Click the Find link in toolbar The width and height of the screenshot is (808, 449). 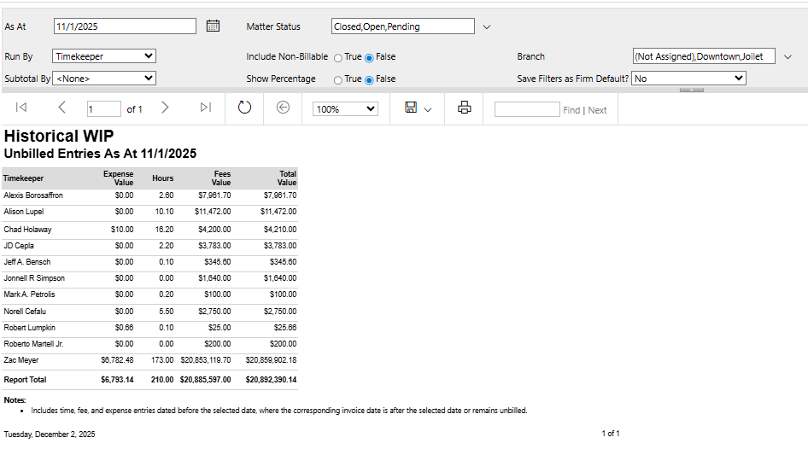pos(571,110)
